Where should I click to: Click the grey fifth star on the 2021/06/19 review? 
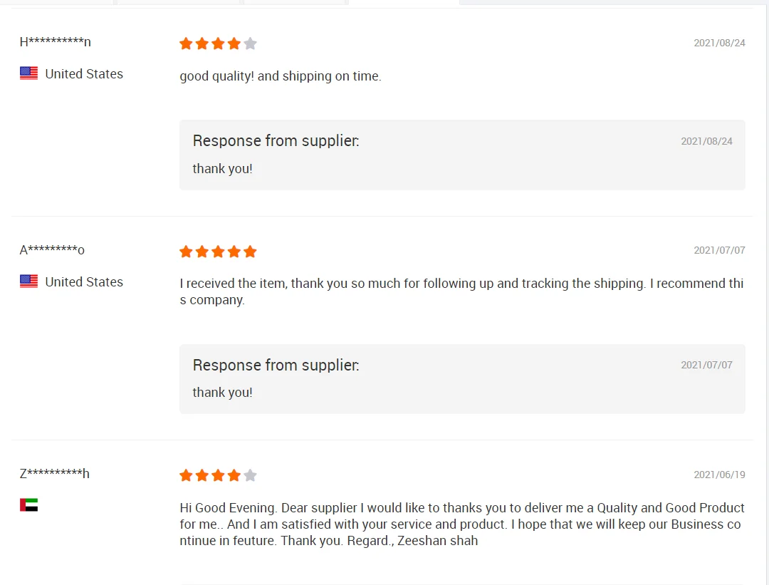[x=250, y=475]
